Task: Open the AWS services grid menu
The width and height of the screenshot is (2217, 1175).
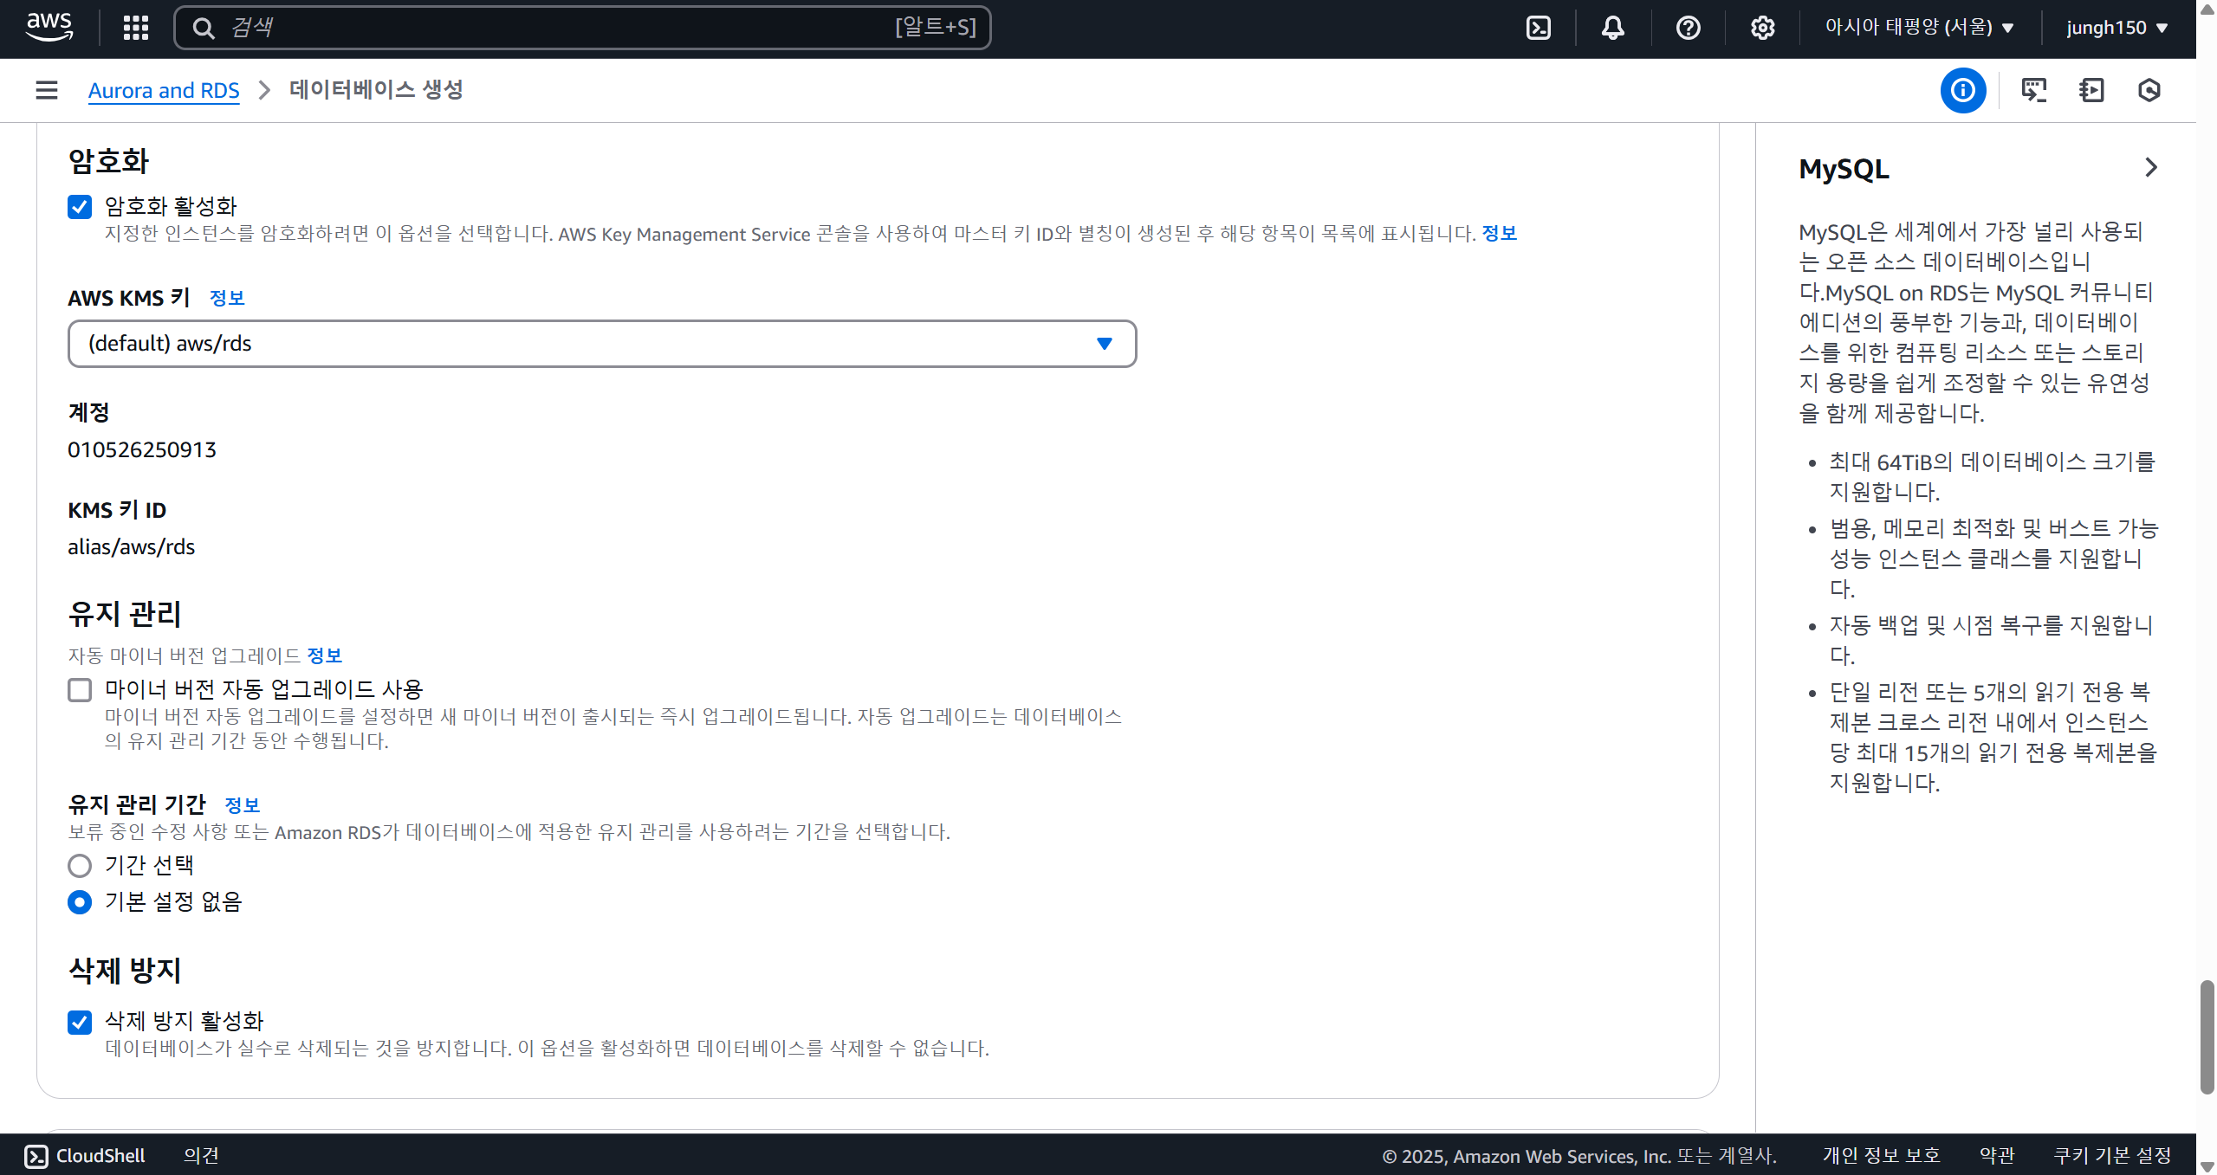Action: click(136, 28)
